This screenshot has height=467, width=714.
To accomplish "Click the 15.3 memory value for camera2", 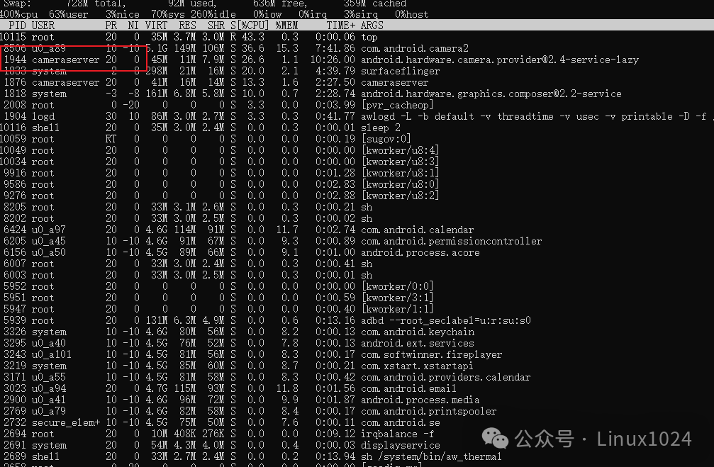I will pos(287,48).
